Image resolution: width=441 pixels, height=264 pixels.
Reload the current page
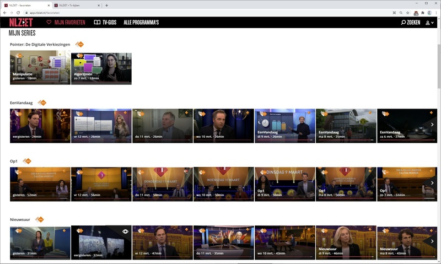click(18, 13)
